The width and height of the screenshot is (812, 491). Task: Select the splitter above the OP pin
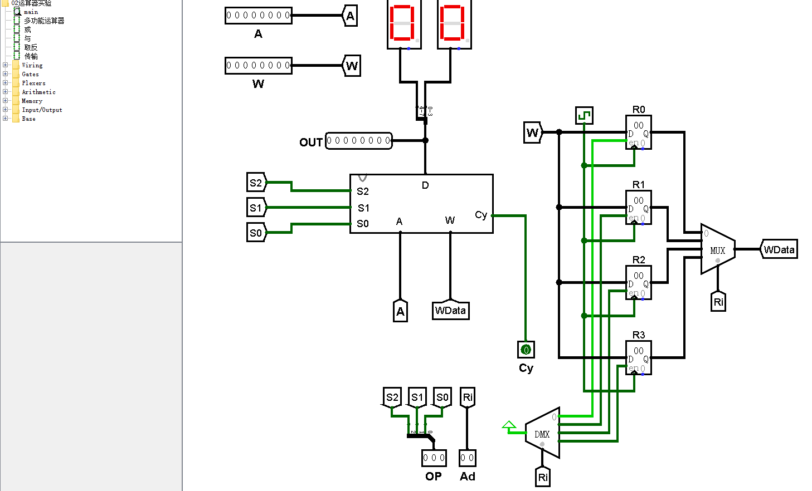coord(421,435)
